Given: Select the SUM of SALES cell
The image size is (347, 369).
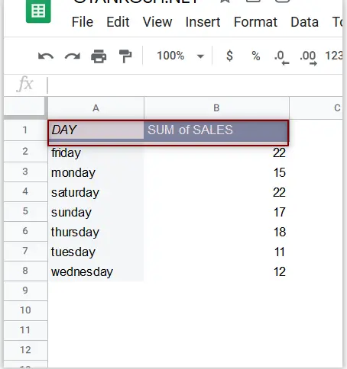Looking at the screenshot, I should [x=216, y=130].
